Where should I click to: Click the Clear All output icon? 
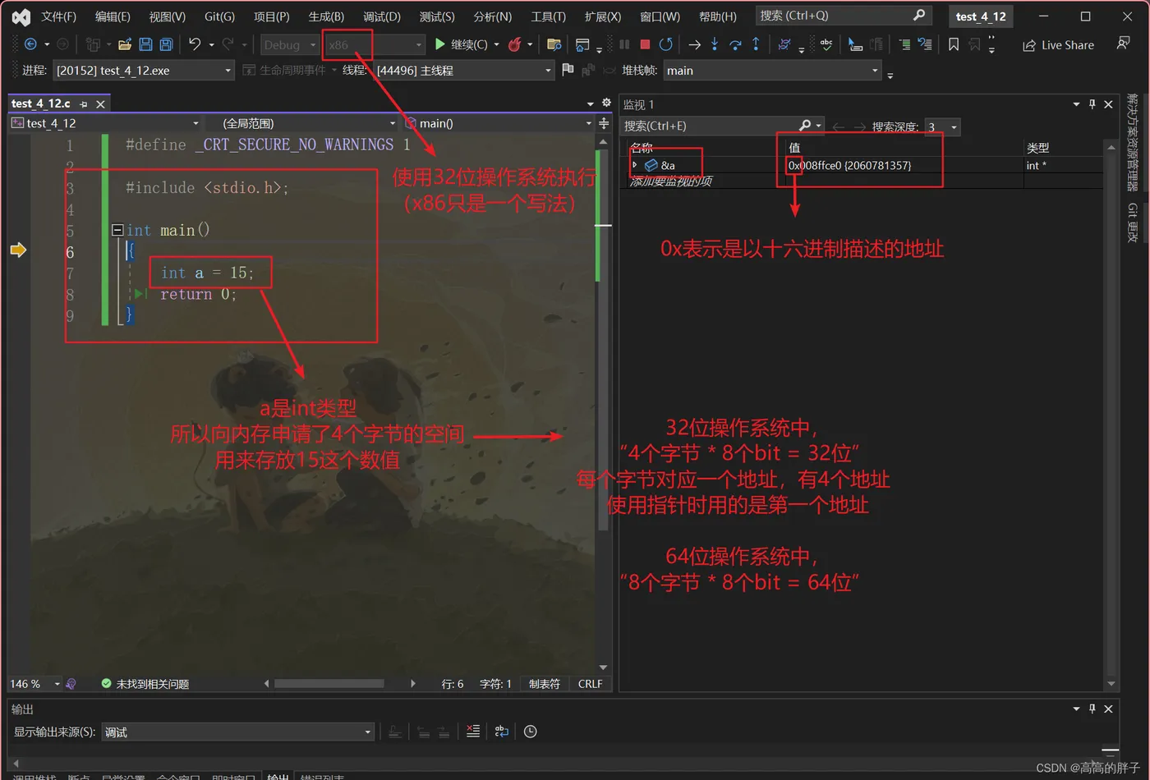473,731
